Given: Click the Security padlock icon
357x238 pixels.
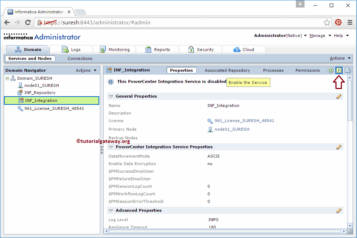Looking at the screenshot, I should 191,49.
